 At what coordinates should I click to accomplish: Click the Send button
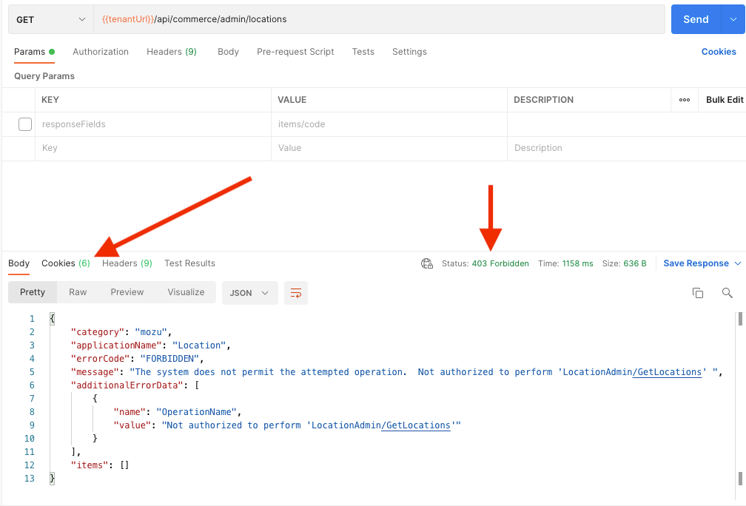point(696,19)
